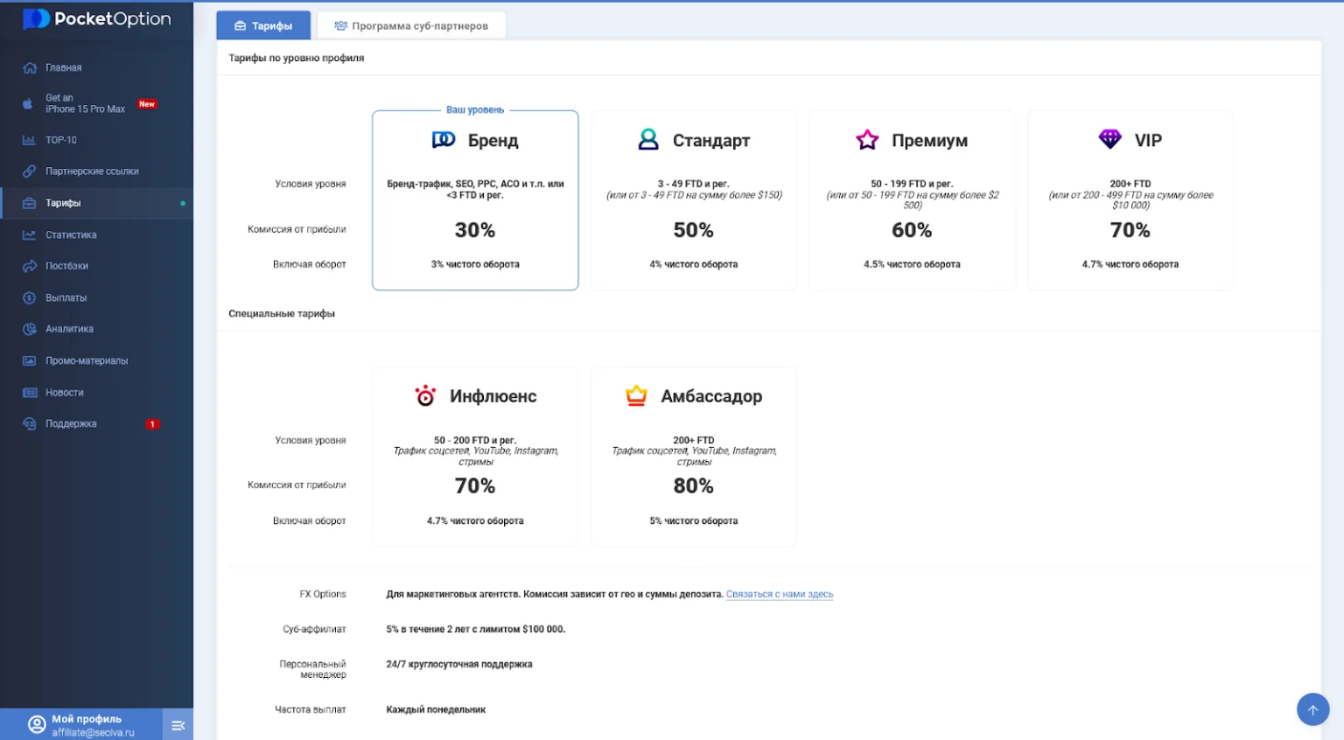1344x740 pixels.
Task: Click the Новости newspaper icon
Action: [29, 393]
